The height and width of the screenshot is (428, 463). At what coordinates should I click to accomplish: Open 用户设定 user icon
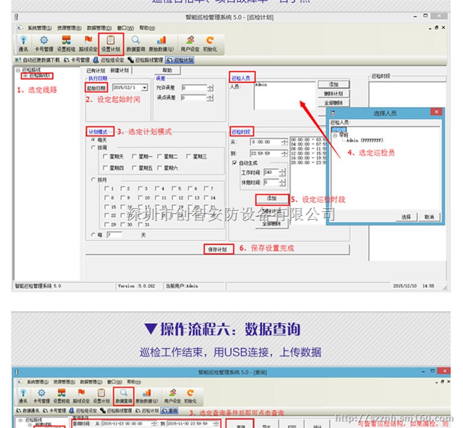(189, 43)
